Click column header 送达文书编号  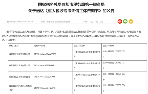[x=108, y=46]
